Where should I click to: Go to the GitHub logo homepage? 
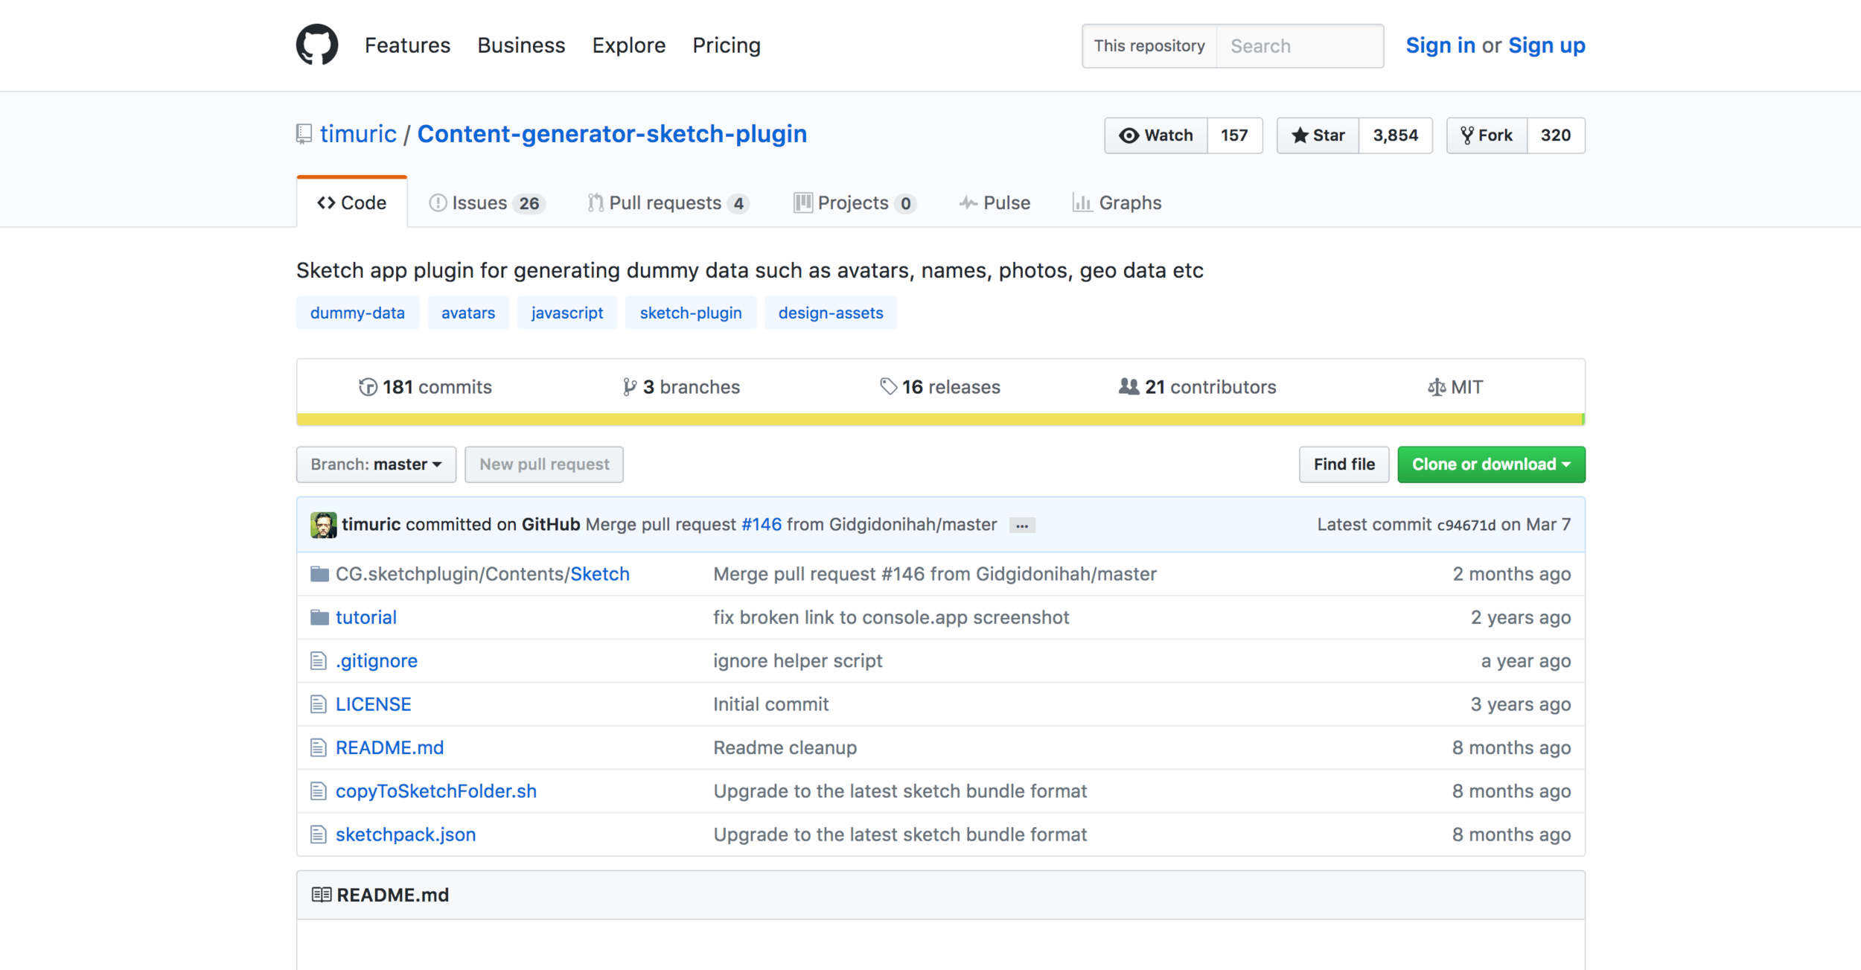[317, 45]
